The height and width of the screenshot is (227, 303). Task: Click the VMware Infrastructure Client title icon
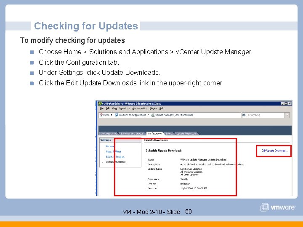coord(100,103)
